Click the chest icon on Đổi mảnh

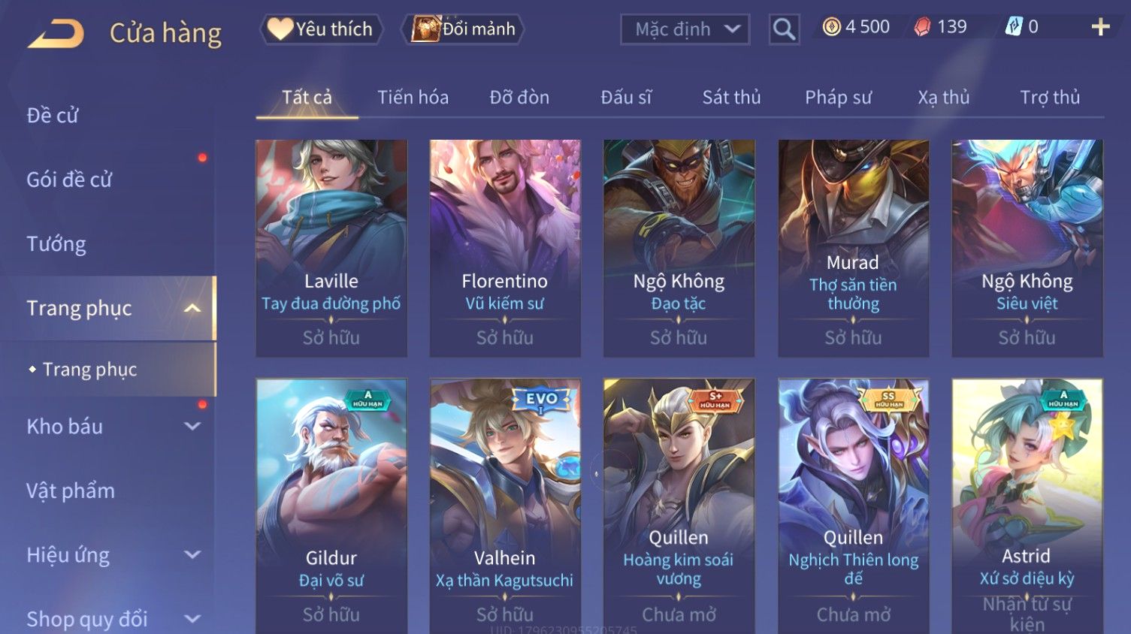tap(425, 29)
